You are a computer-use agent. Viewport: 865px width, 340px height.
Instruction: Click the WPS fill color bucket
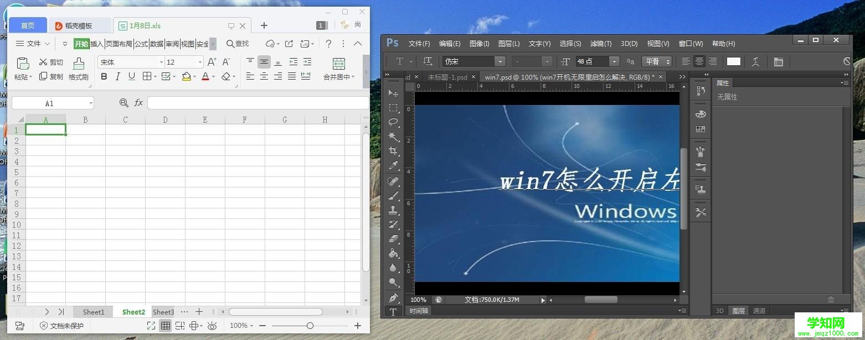pos(186,77)
